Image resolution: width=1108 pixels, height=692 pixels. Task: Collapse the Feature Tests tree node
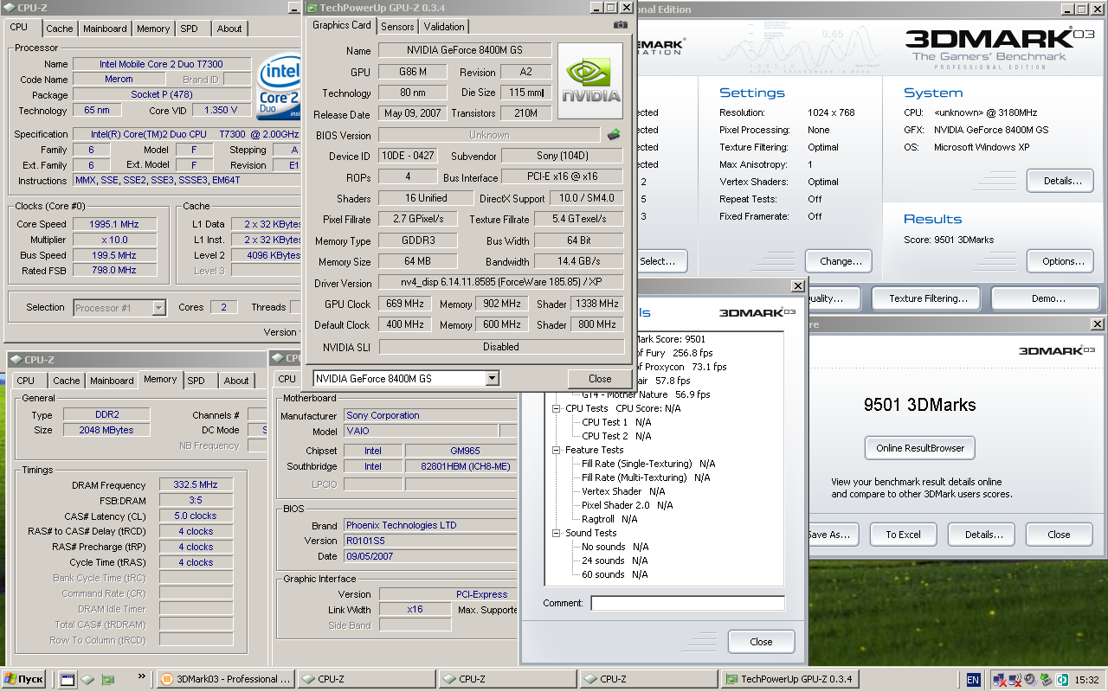557,450
